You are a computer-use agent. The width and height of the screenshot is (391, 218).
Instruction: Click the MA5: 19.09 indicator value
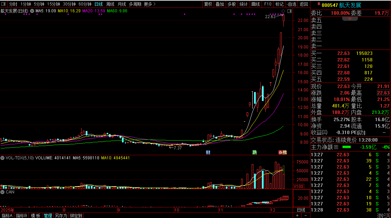(46, 11)
